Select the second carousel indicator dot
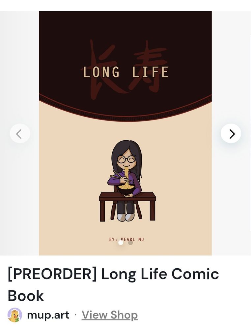The image size is (251, 330). (x=130, y=243)
